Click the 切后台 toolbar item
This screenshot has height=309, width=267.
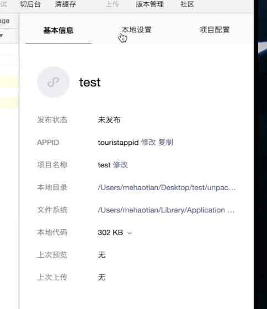(x=30, y=4)
